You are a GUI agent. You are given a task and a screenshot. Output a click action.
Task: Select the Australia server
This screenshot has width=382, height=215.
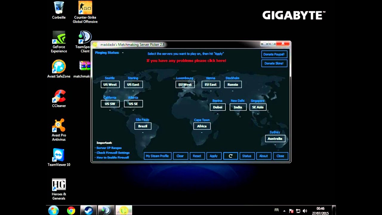(x=275, y=139)
